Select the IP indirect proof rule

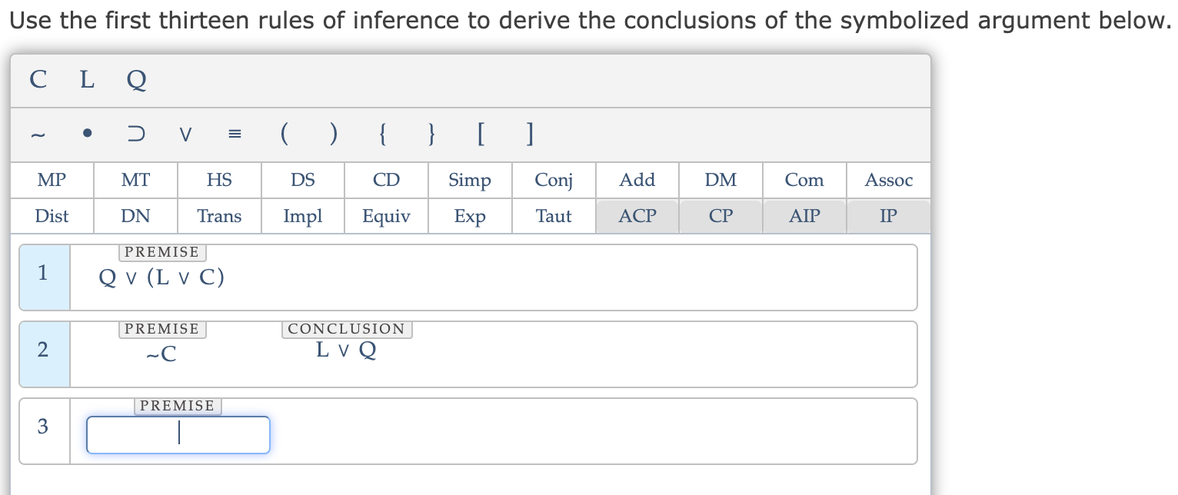888,216
